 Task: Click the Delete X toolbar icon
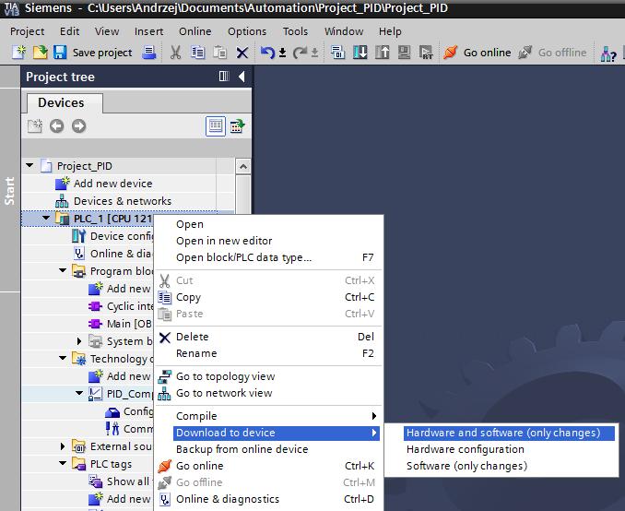(x=242, y=53)
